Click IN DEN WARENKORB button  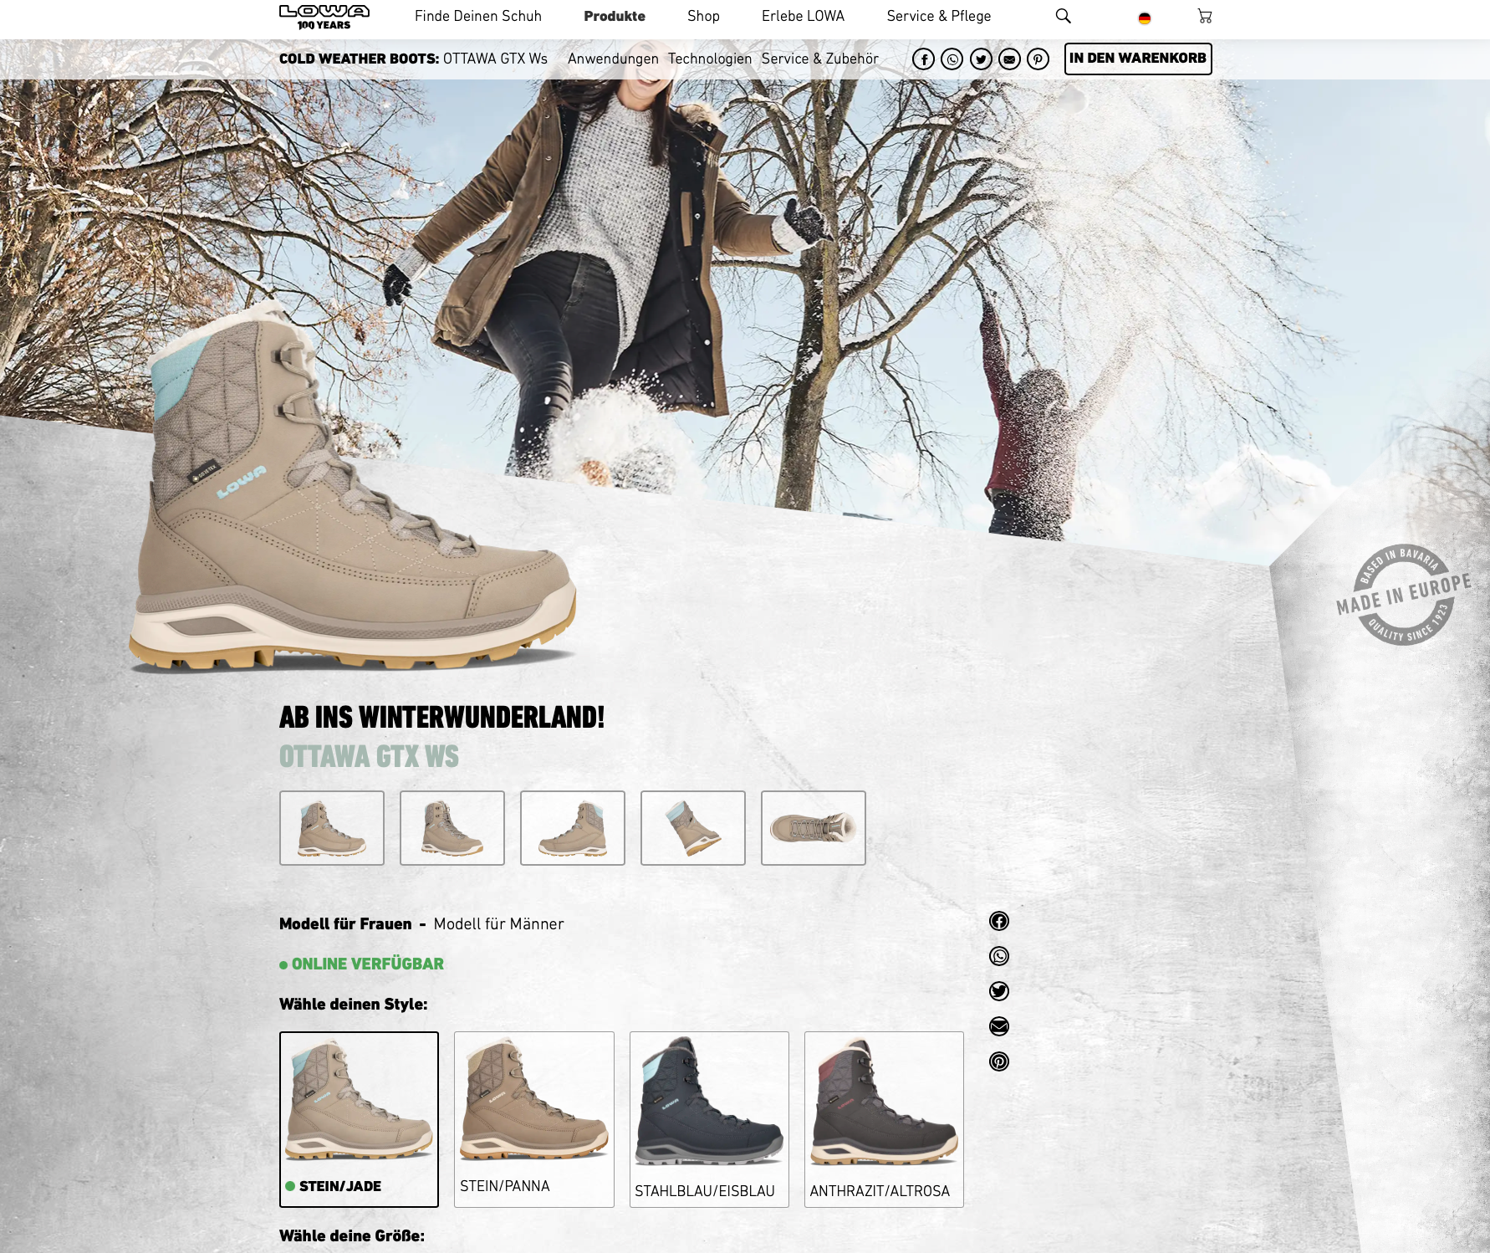pyautogui.click(x=1138, y=59)
